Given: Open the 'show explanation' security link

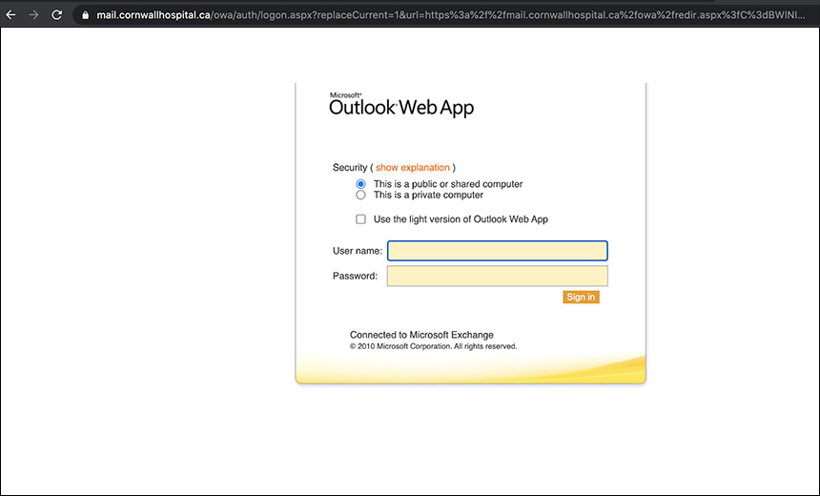Looking at the screenshot, I should pos(412,168).
